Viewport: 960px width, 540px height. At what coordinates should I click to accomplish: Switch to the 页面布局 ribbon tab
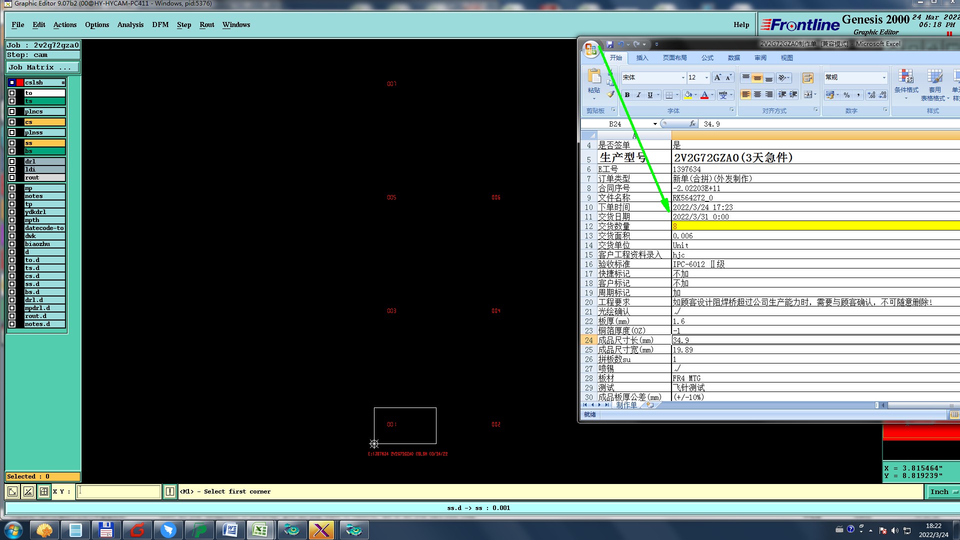[674, 58]
